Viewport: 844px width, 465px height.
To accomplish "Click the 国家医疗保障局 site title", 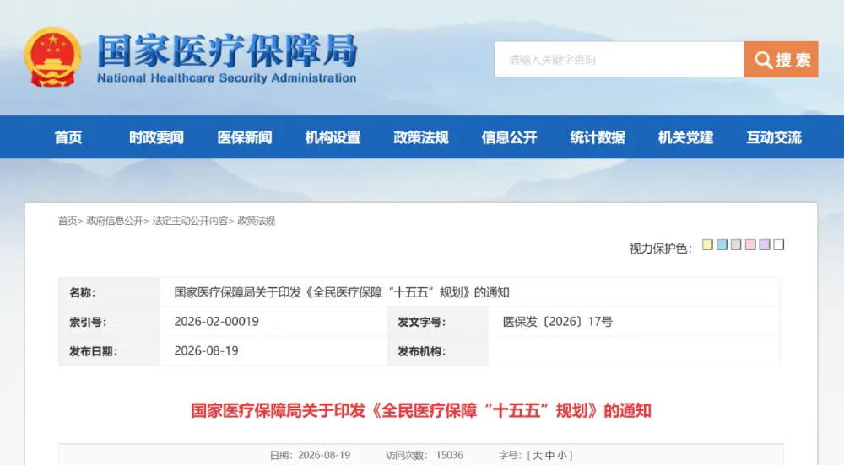I will (227, 51).
